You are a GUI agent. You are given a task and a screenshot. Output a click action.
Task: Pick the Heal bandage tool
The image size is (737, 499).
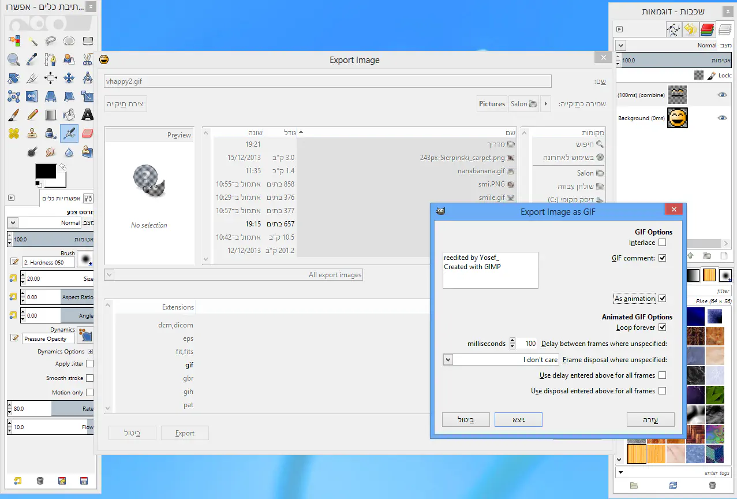click(x=14, y=133)
